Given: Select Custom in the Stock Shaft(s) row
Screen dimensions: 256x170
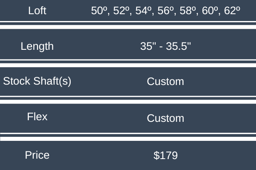Looking at the screenshot, I should click(x=165, y=82).
